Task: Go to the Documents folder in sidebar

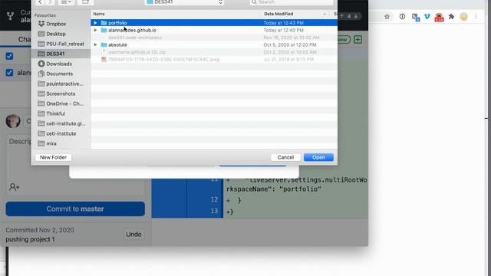Action: (55, 74)
